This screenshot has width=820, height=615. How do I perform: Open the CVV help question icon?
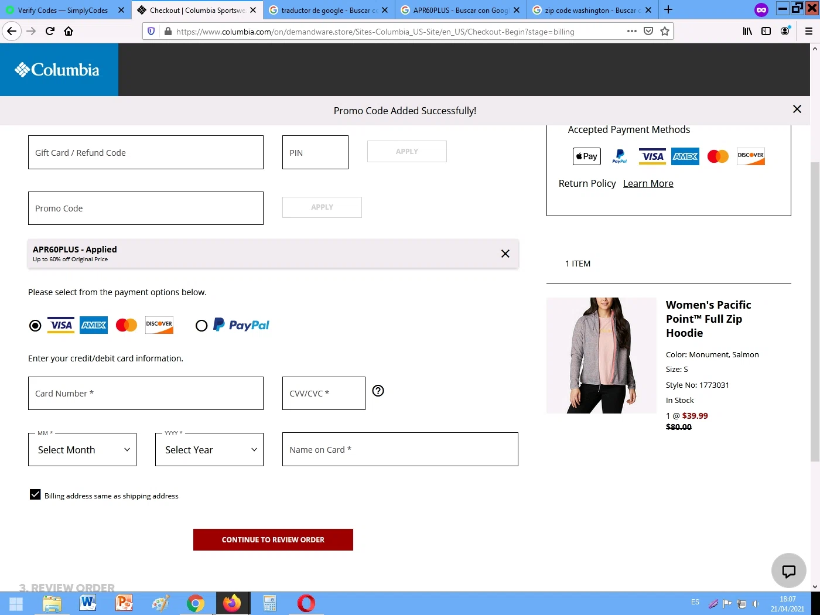click(378, 391)
